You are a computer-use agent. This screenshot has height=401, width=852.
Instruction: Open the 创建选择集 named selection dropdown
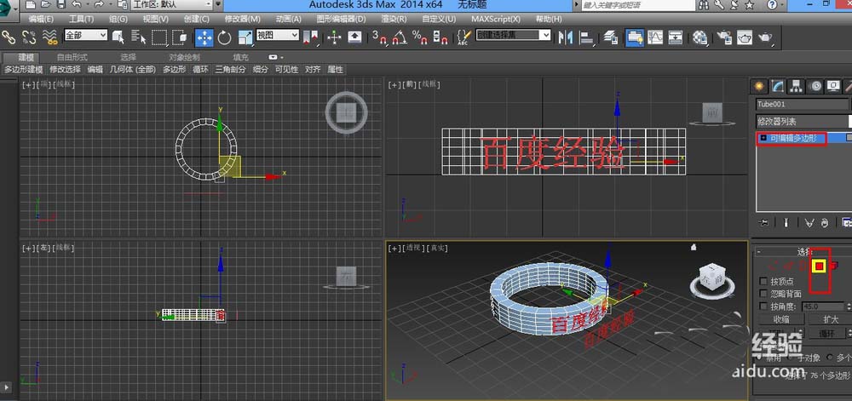click(x=513, y=35)
